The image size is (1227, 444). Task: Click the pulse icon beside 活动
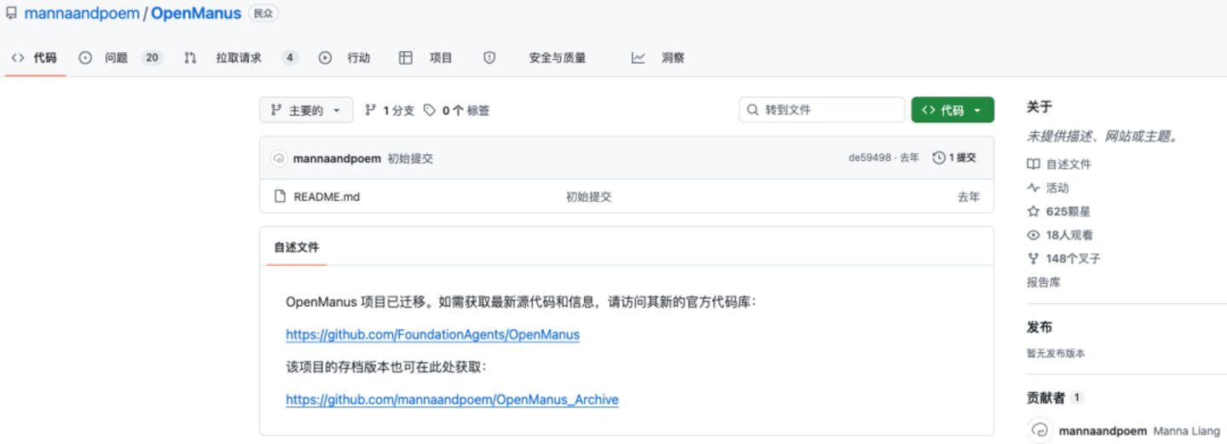(x=1033, y=188)
